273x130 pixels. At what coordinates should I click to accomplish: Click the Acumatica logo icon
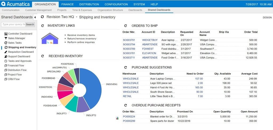click(3, 4)
